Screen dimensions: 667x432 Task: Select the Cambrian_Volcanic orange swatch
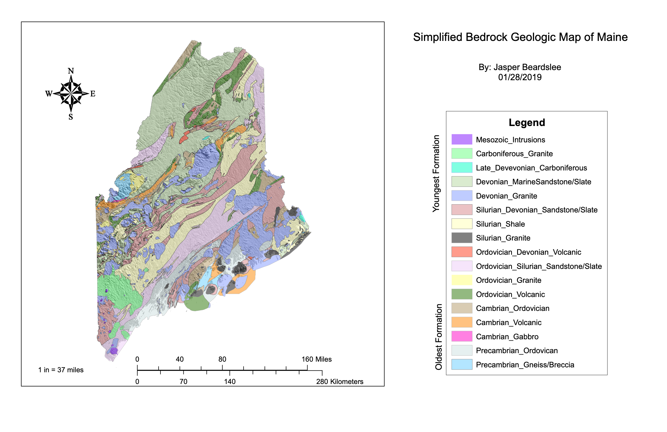[462, 322]
